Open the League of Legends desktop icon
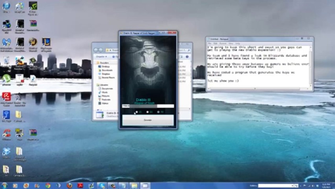 [46, 42]
